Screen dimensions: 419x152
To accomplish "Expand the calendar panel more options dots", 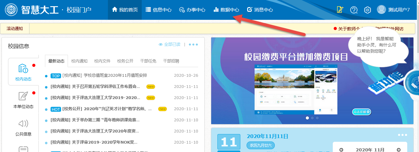I will [x=402, y=135].
